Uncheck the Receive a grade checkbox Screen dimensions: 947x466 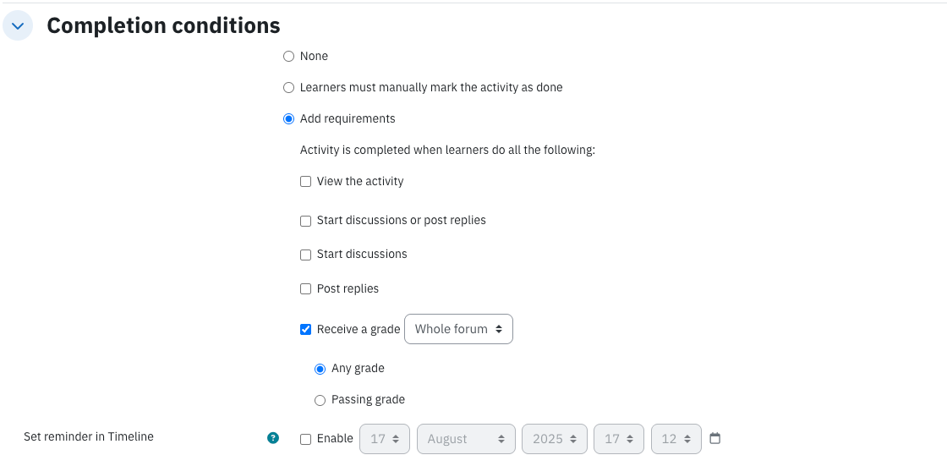(305, 329)
